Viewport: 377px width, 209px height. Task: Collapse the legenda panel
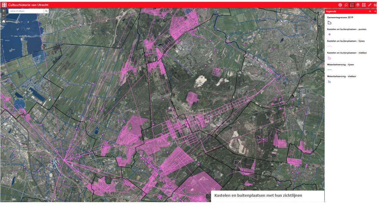coord(370,11)
